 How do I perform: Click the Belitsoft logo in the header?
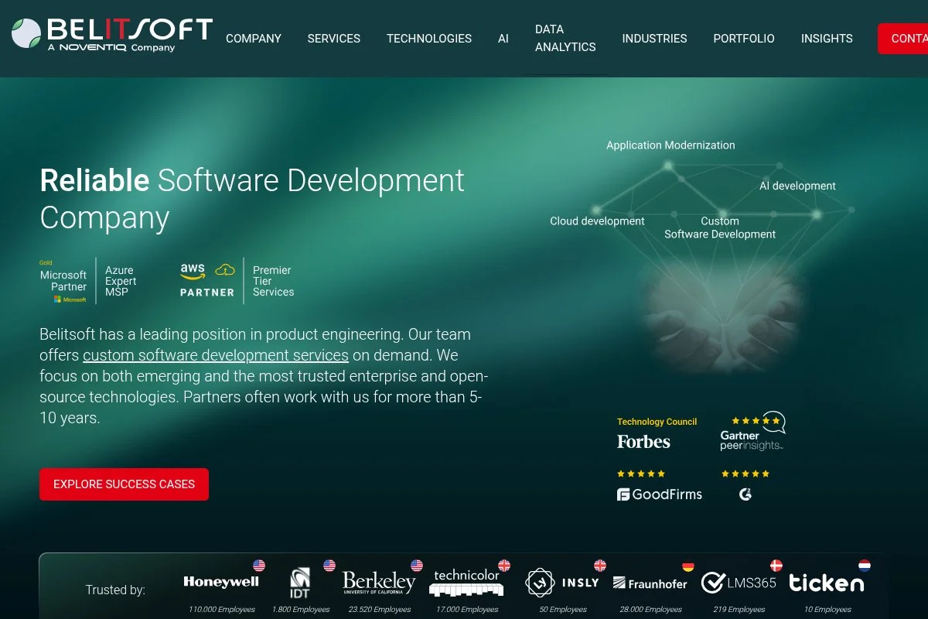click(x=109, y=33)
